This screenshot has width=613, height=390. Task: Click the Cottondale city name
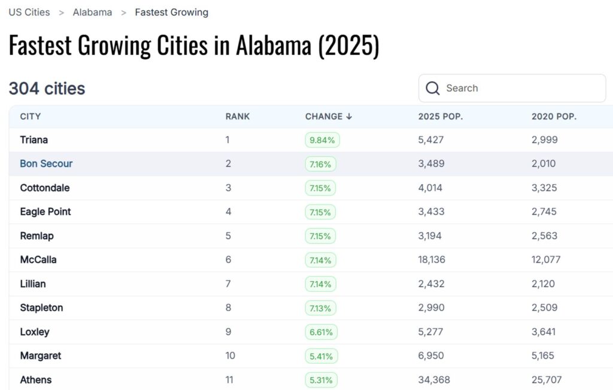(x=45, y=188)
